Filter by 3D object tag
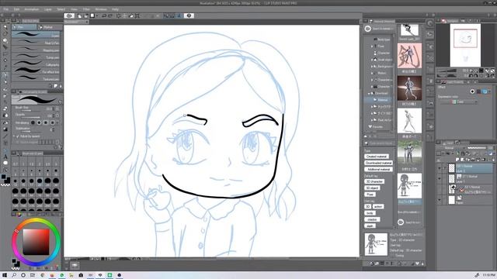Screen dimensions: 497x279 click(x=372, y=188)
